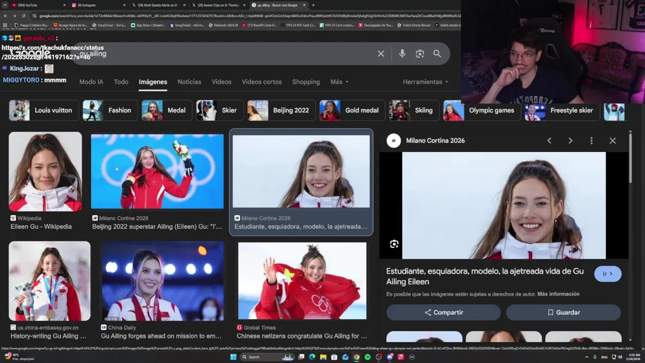This screenshot has width=645, height=363.
Task: Open Más información copyright link
Action: tap(558, 294)
